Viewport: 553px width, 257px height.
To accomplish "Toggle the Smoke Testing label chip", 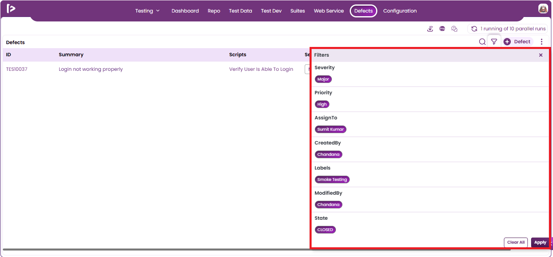I will 332,180.
